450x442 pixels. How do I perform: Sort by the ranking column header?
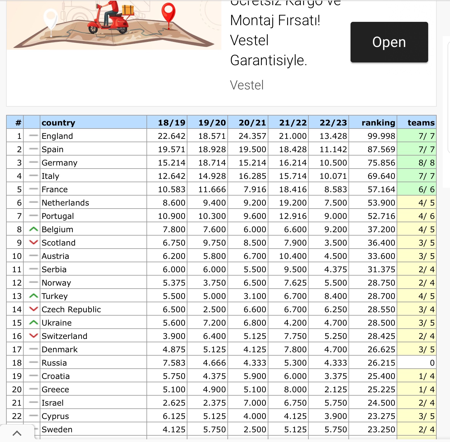click(x=378, y=122)
